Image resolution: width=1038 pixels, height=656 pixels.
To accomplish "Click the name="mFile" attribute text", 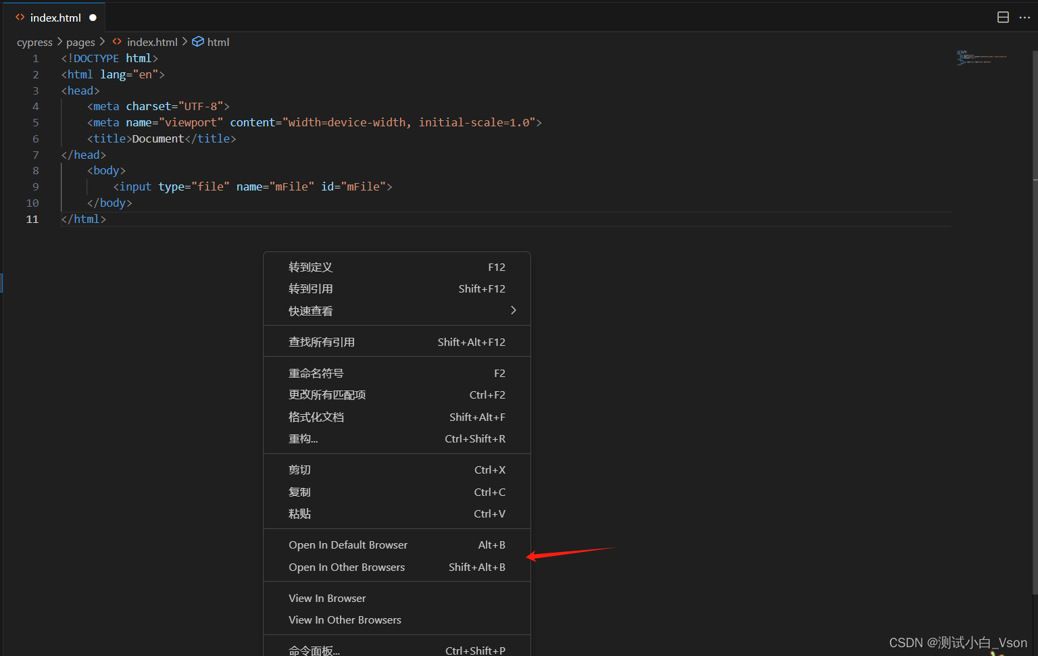I will pyautogui.click(x=276, y=186).
